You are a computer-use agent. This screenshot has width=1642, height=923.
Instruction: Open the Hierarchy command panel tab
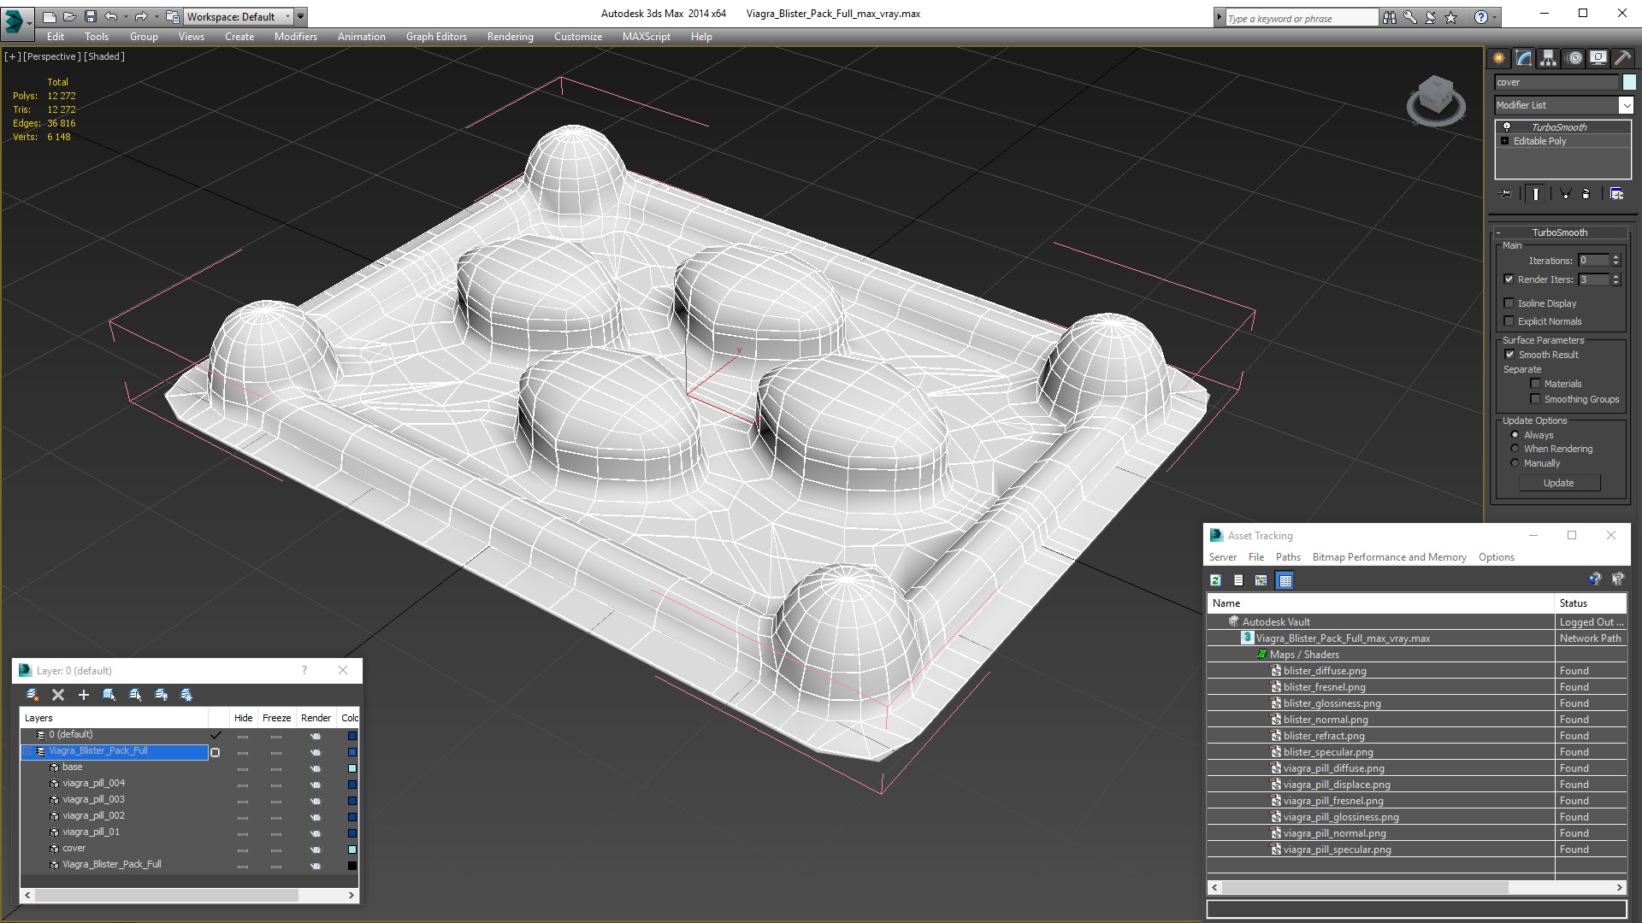(x=1548, y=58)
